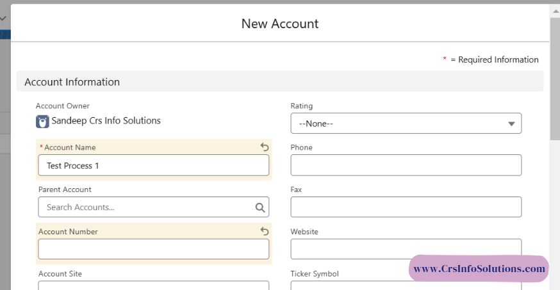Undo changes to Account Name field
560x290 pixels.
[265, 147]
